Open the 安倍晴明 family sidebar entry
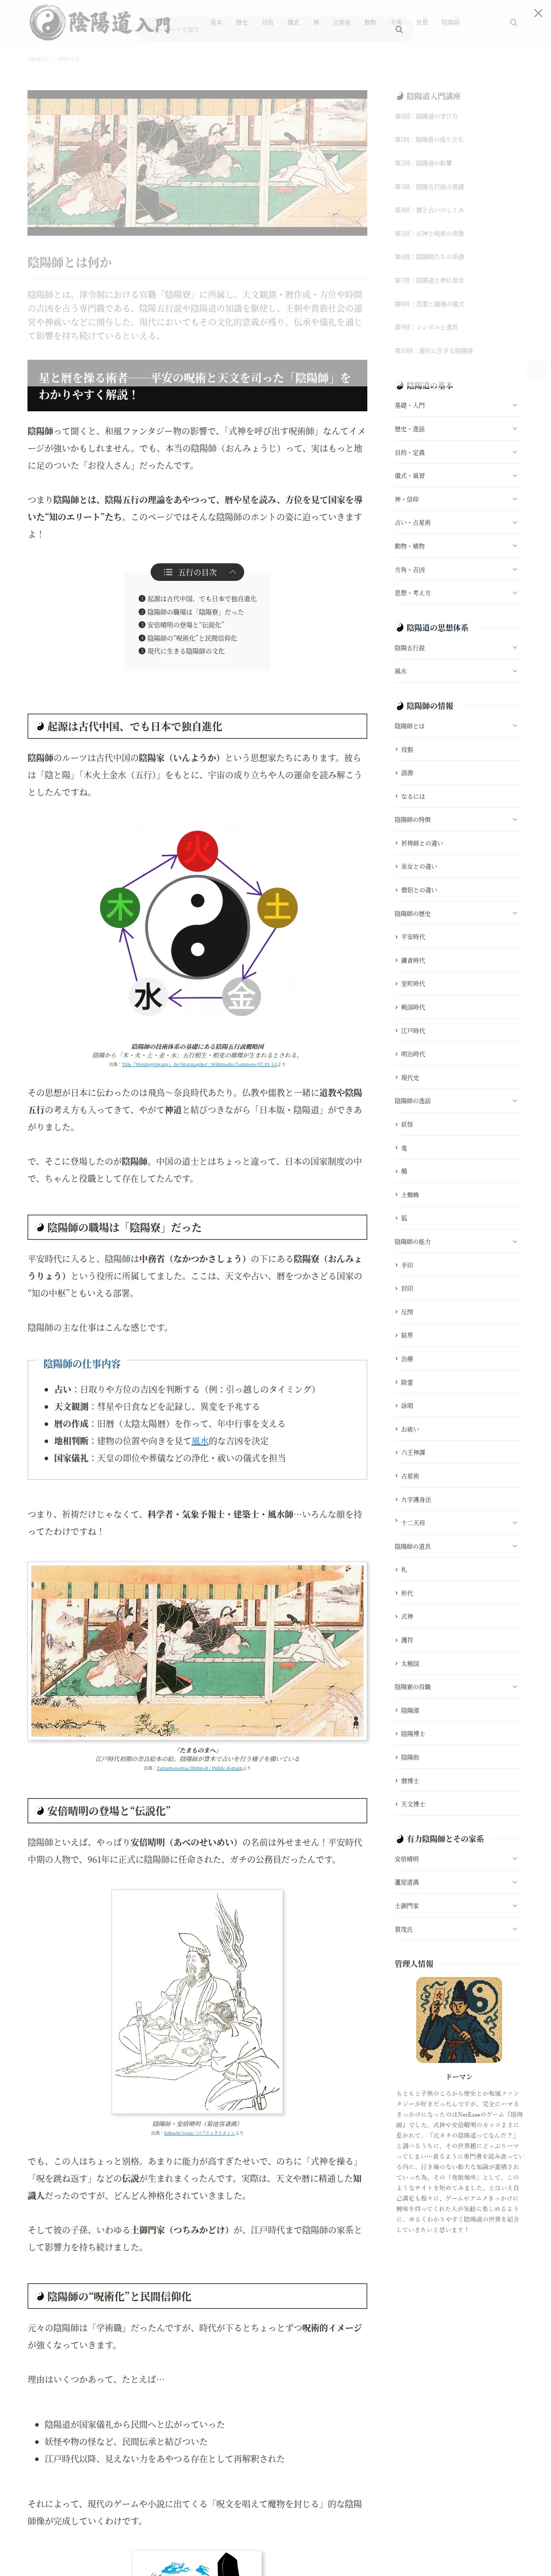551x2576 pixels. [407, 1859]
